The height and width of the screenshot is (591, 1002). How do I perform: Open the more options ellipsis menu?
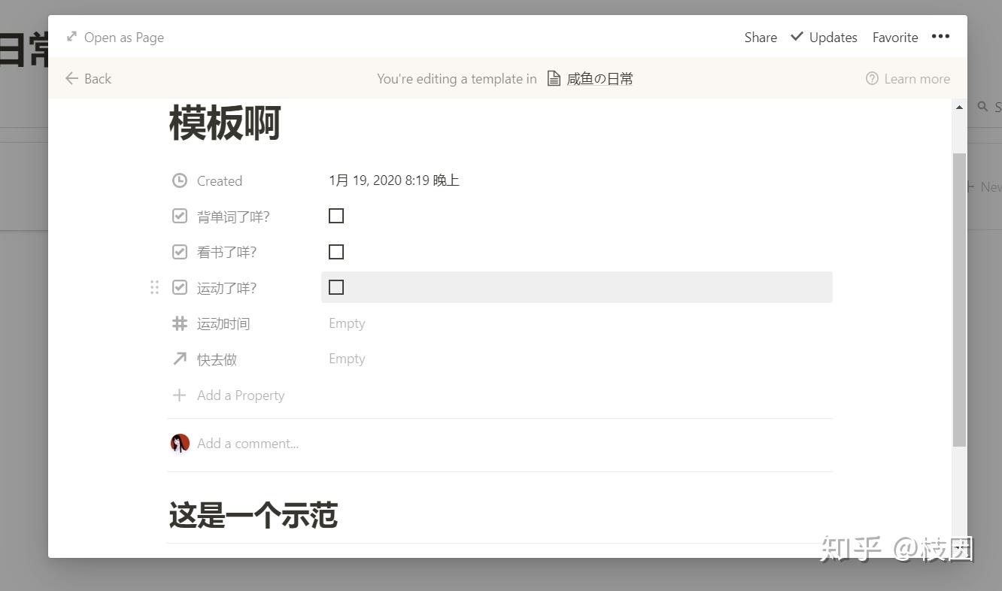[x=940, y=36]
